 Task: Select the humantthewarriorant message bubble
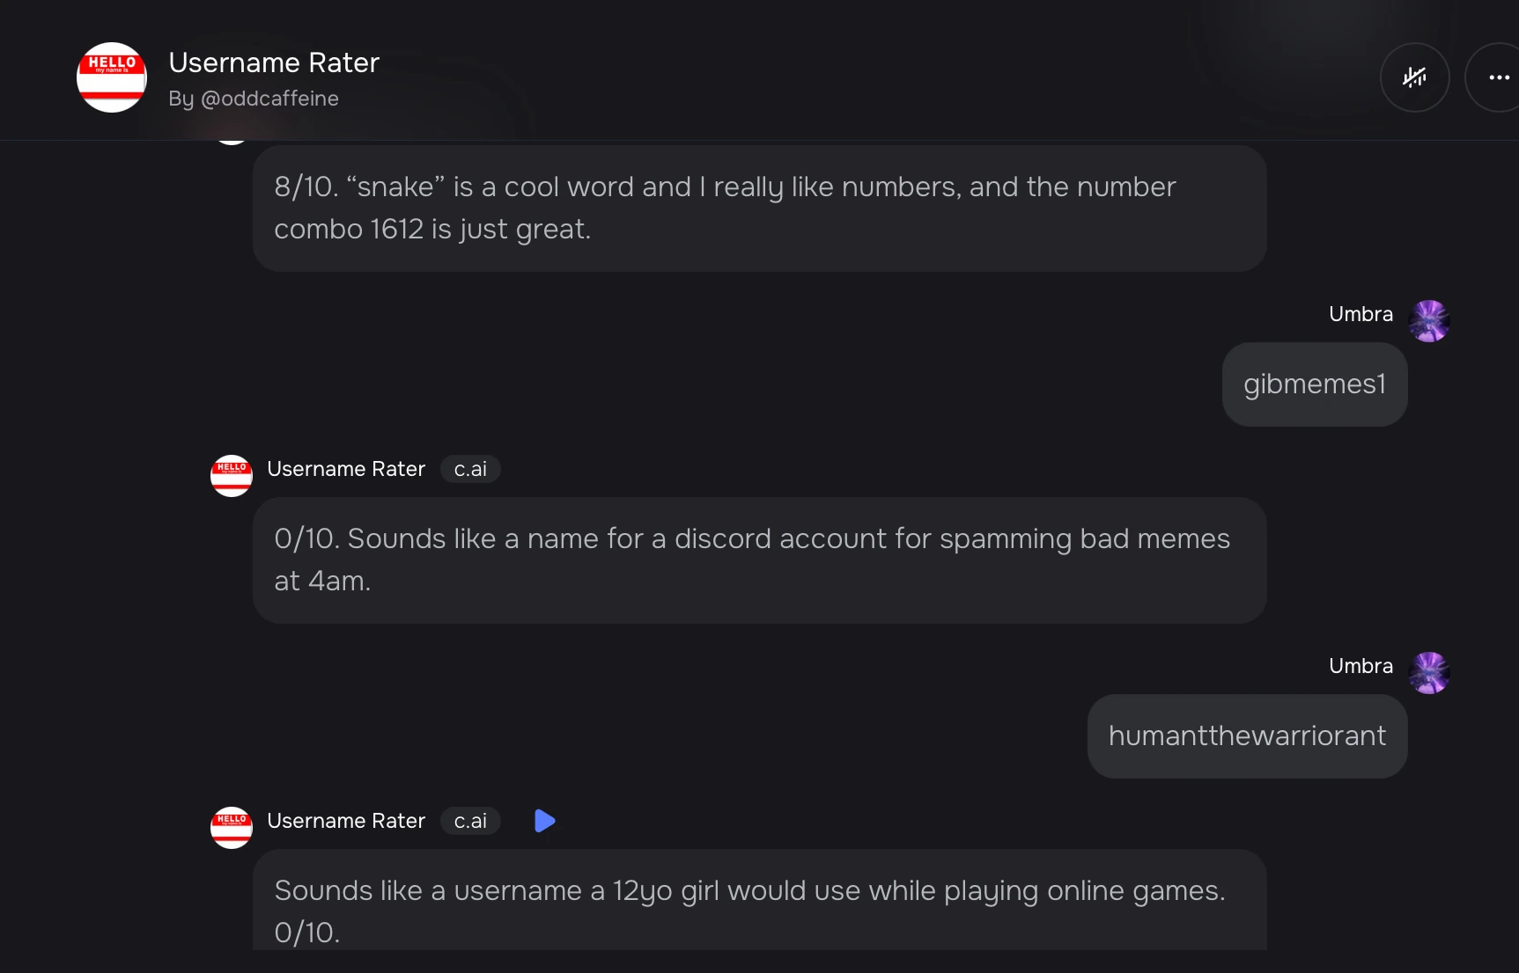point(1247,736)
